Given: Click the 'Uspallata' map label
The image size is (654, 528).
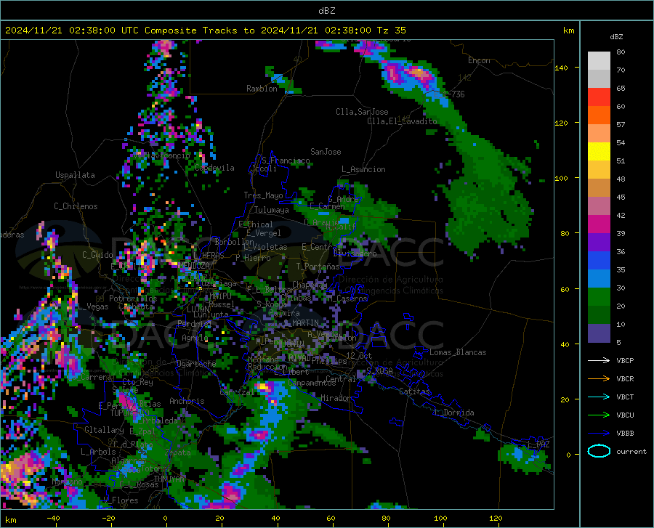Looking at the screenshot, I should coord(75,175).
